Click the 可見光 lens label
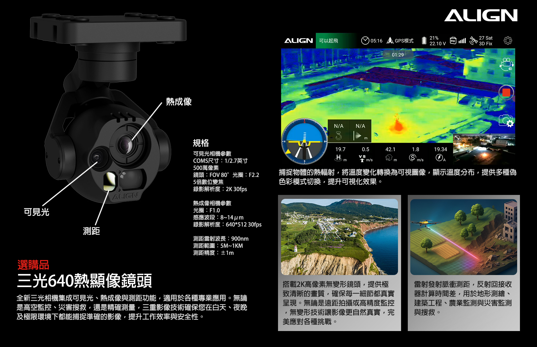 point(36,212)
